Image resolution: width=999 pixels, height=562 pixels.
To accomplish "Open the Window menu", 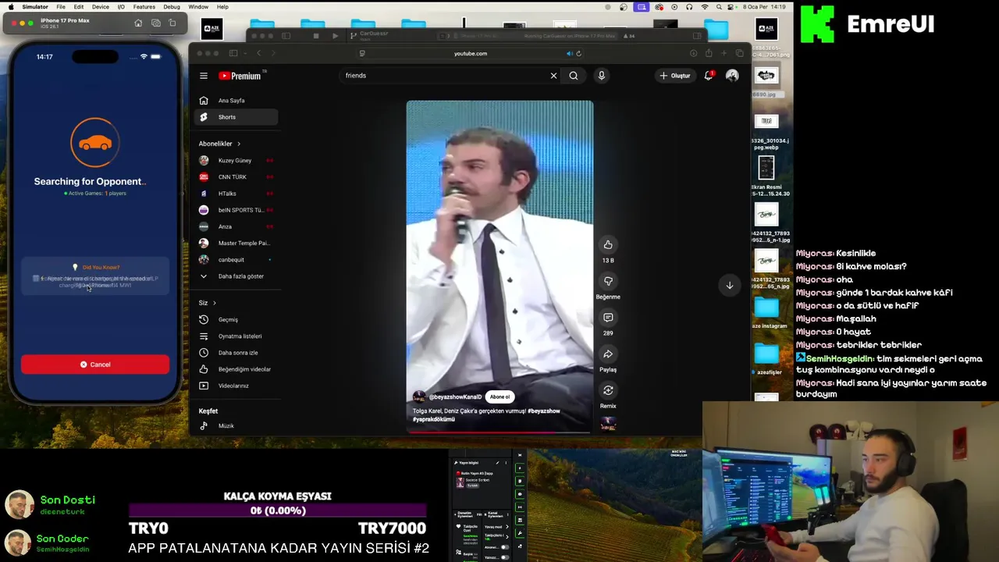I will point(198,7).
